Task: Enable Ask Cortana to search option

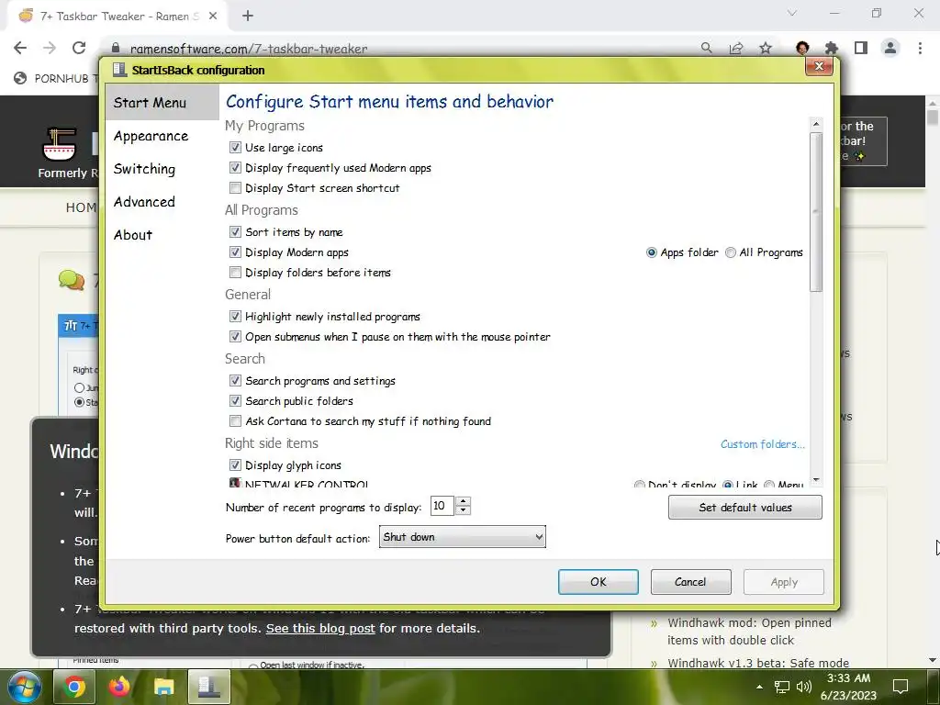Action: (x=235, y=421)
